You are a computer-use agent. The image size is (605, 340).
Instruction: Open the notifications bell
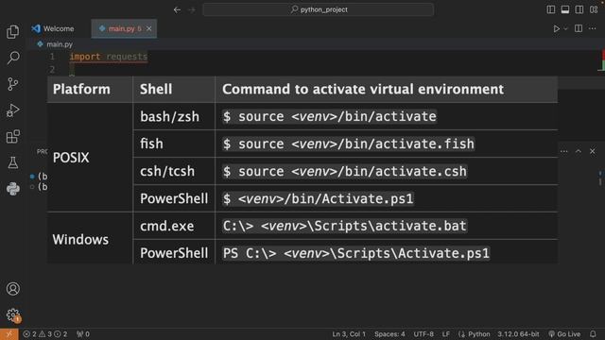(593, 334)
